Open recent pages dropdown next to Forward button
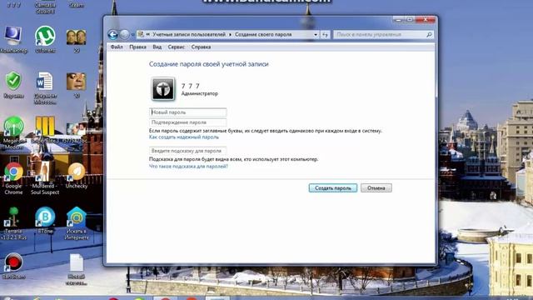The height and width of the screenshot is (300, 533). pos(132,35)
